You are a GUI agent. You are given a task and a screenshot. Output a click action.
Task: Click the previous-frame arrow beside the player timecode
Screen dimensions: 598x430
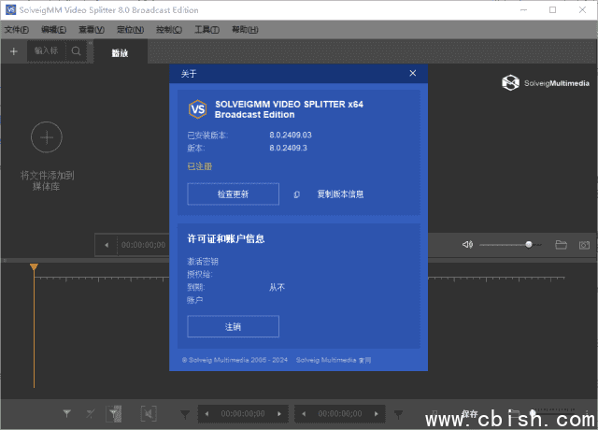pyautogui.click(x=107, y=245)
